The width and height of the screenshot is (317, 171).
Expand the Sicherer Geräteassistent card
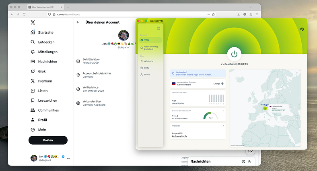pyautogui.click(x=223, y=111)
